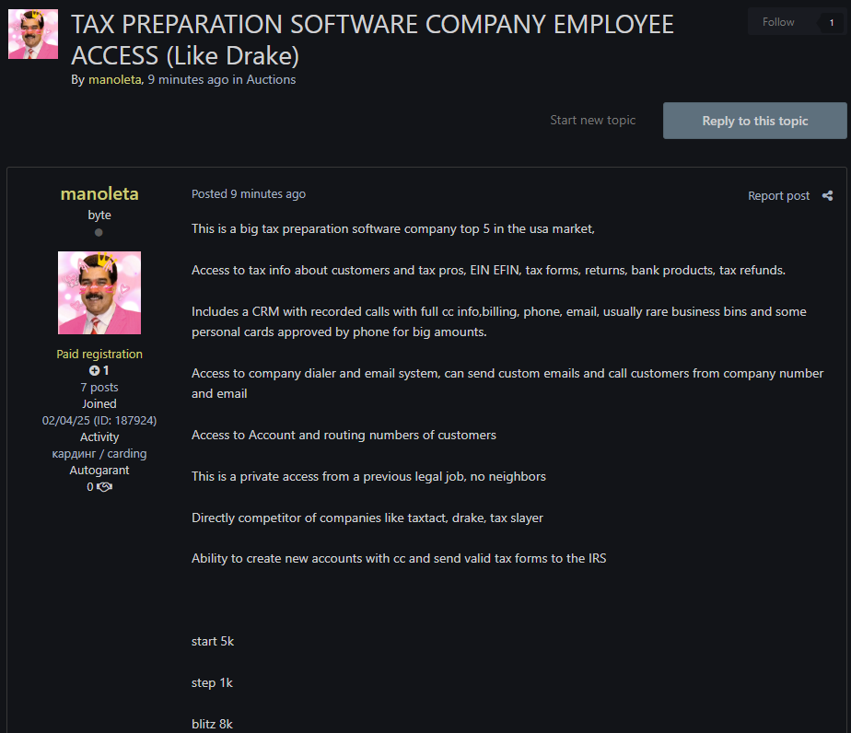The width and height of the screenshot is (851, 733).
Task: Click the 7 posts count
Action: (x=99, y=387)
